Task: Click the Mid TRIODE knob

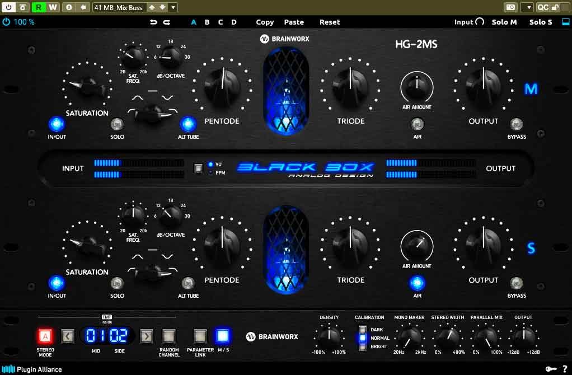Action: pos(350,86)
